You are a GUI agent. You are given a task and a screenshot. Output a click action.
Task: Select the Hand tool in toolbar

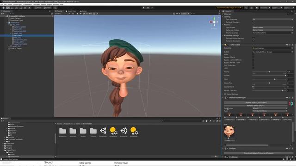(3, 8)
